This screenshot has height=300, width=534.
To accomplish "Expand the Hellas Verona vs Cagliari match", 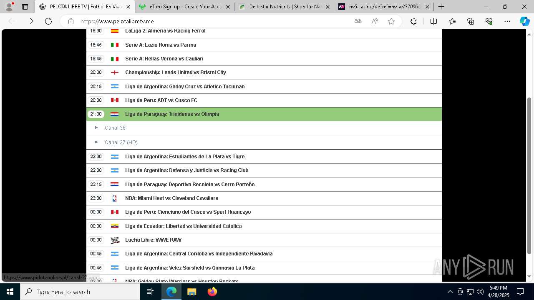I will point(264,59).
